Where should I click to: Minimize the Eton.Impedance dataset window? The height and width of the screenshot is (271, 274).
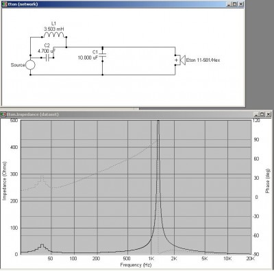[x=257, y=114]
